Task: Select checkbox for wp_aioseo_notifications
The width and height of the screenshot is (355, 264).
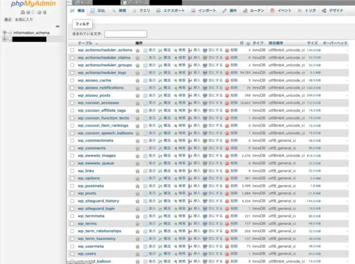Action: (72, 87)
